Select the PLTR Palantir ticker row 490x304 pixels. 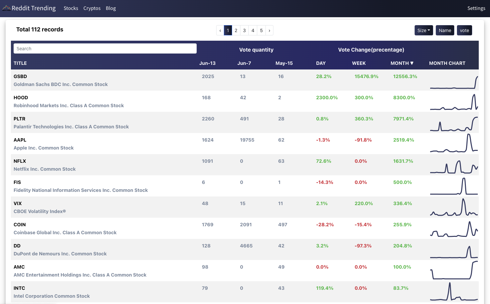(20, 119)
